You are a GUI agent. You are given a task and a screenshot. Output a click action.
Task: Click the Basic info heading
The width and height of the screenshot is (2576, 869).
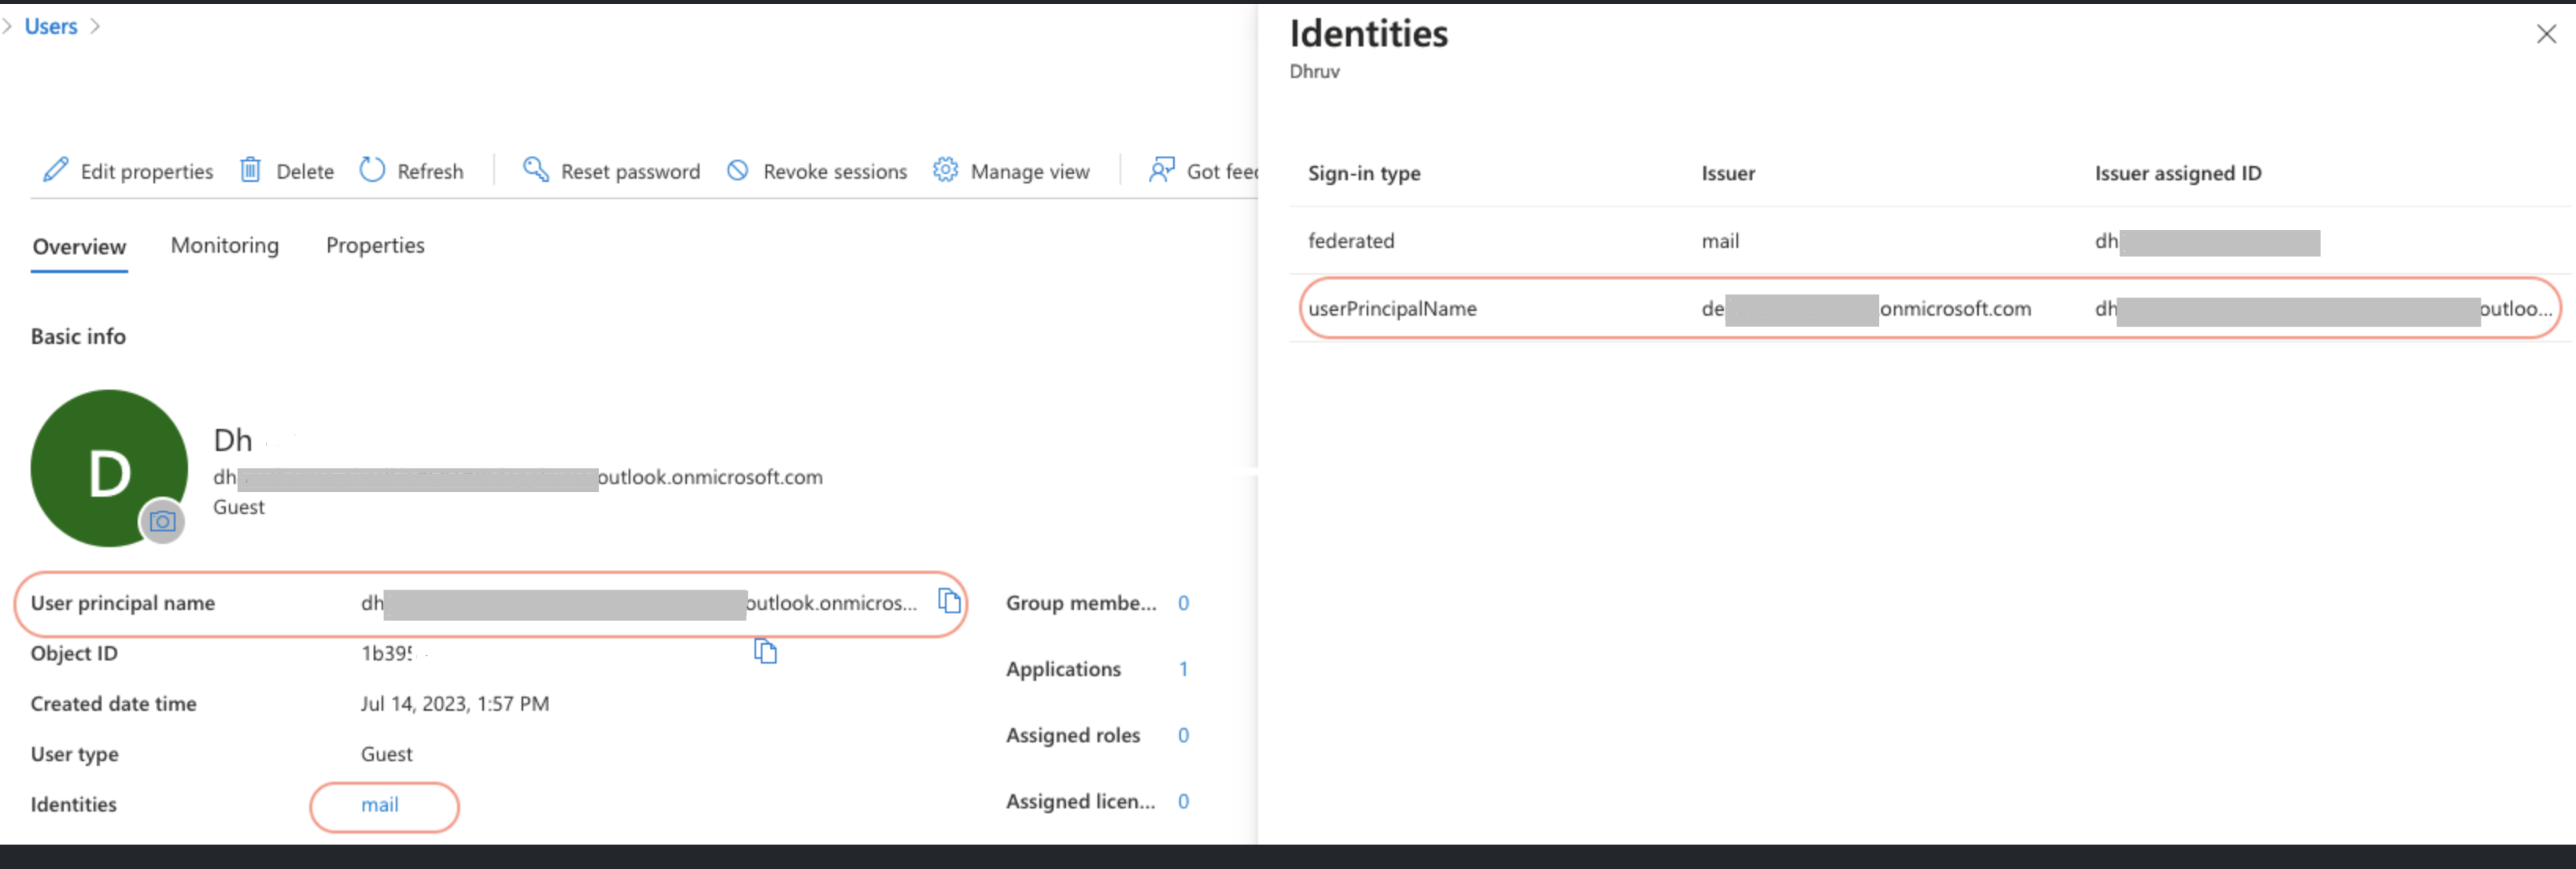(x=78, y=337)
